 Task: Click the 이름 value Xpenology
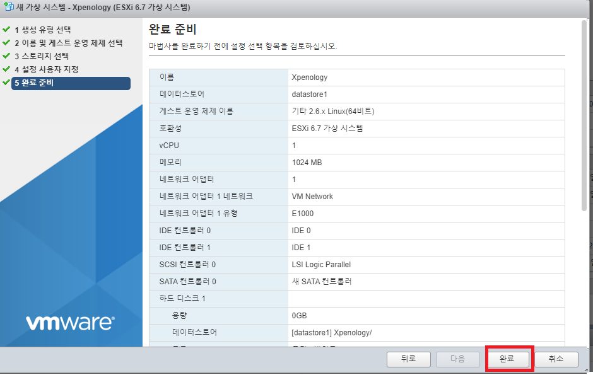tap(309, 78)
